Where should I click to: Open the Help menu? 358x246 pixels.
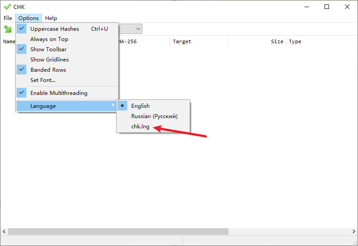click(51, 18)
